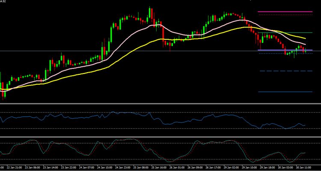Click the separator between chart and middle indicator

(x=160, y=104)
